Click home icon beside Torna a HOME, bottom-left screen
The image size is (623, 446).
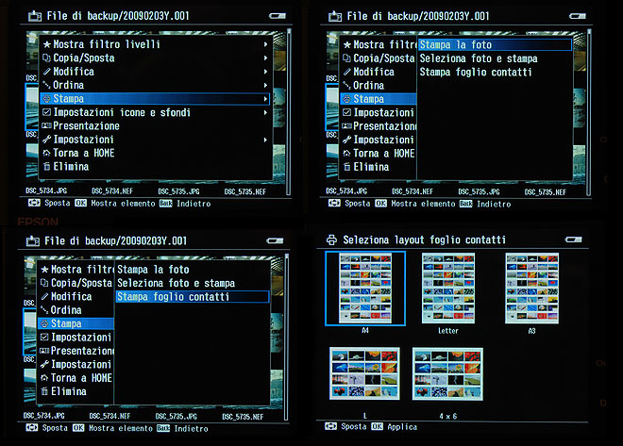[44, 378]
